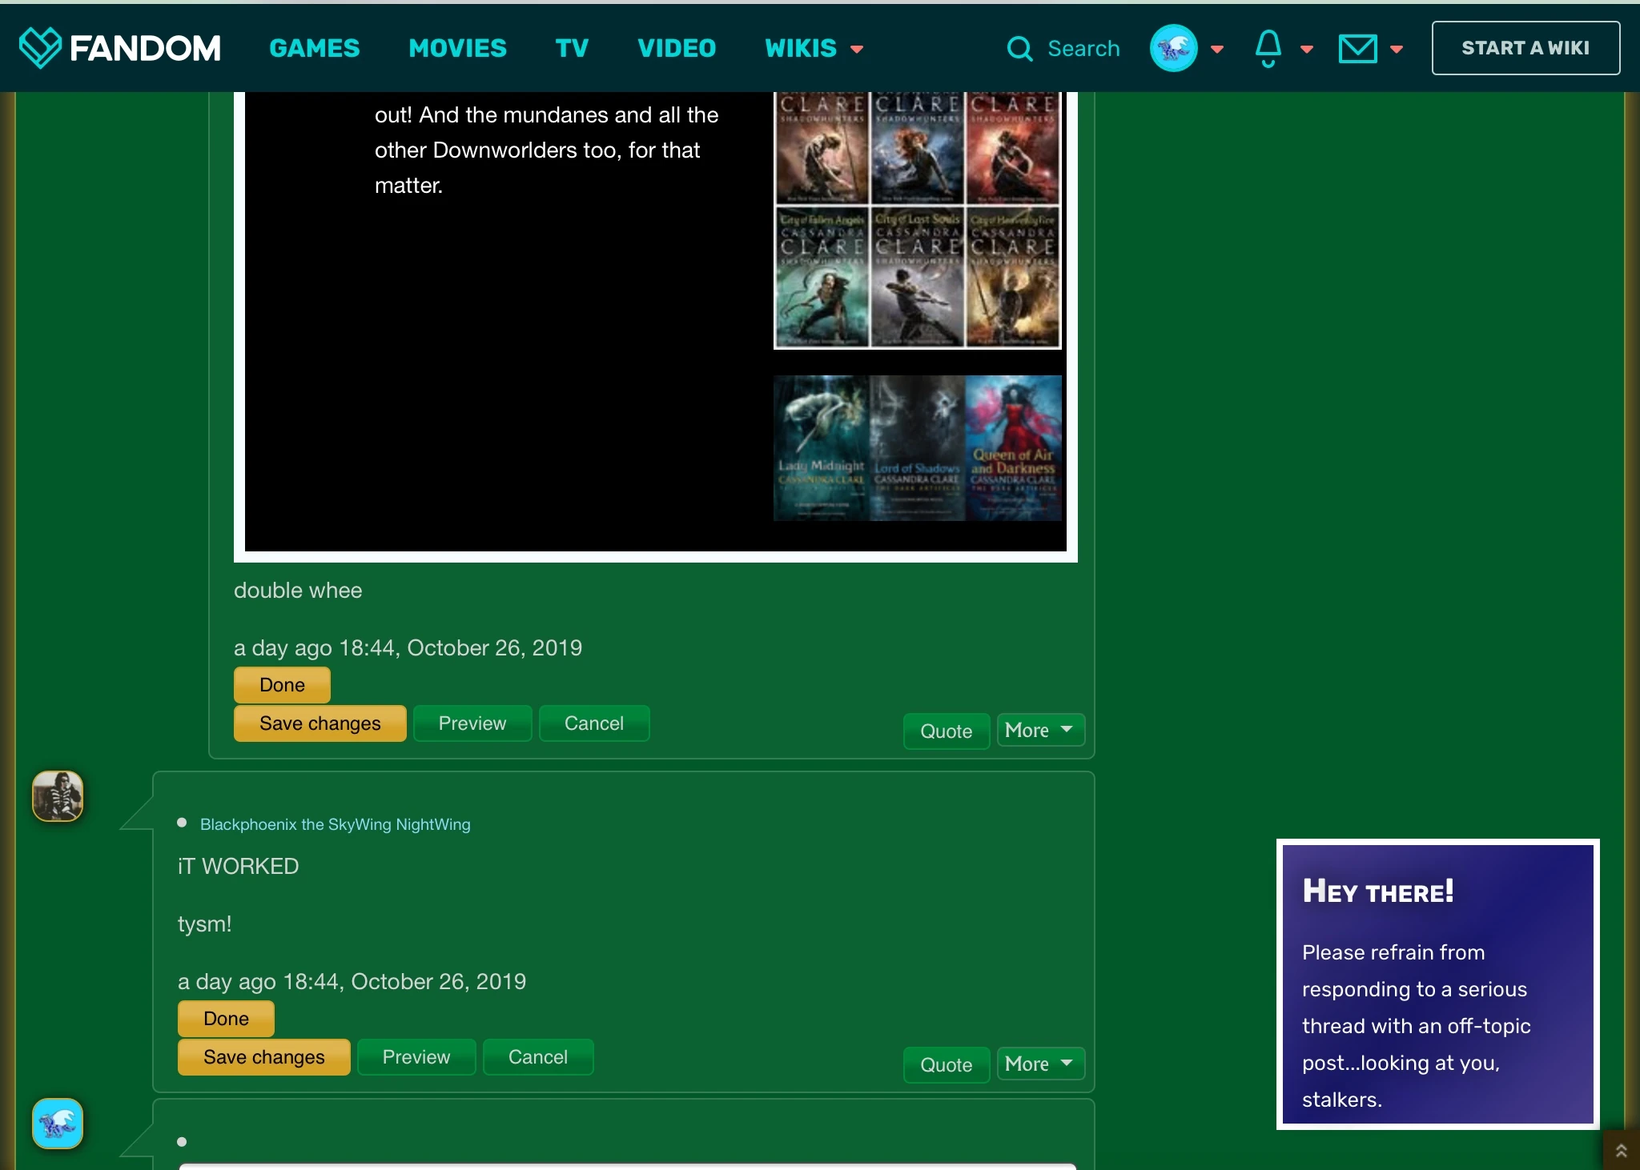Click Quote on the iT WORKED post

pos(946,1065)
